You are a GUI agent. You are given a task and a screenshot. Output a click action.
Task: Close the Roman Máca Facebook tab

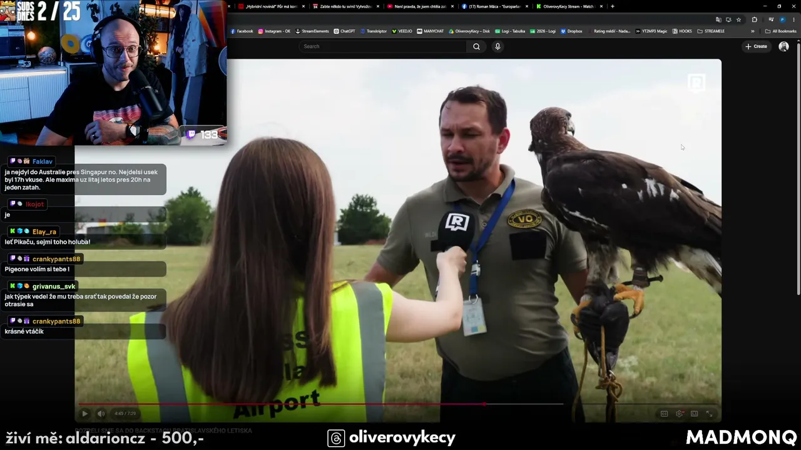(527, 6)
